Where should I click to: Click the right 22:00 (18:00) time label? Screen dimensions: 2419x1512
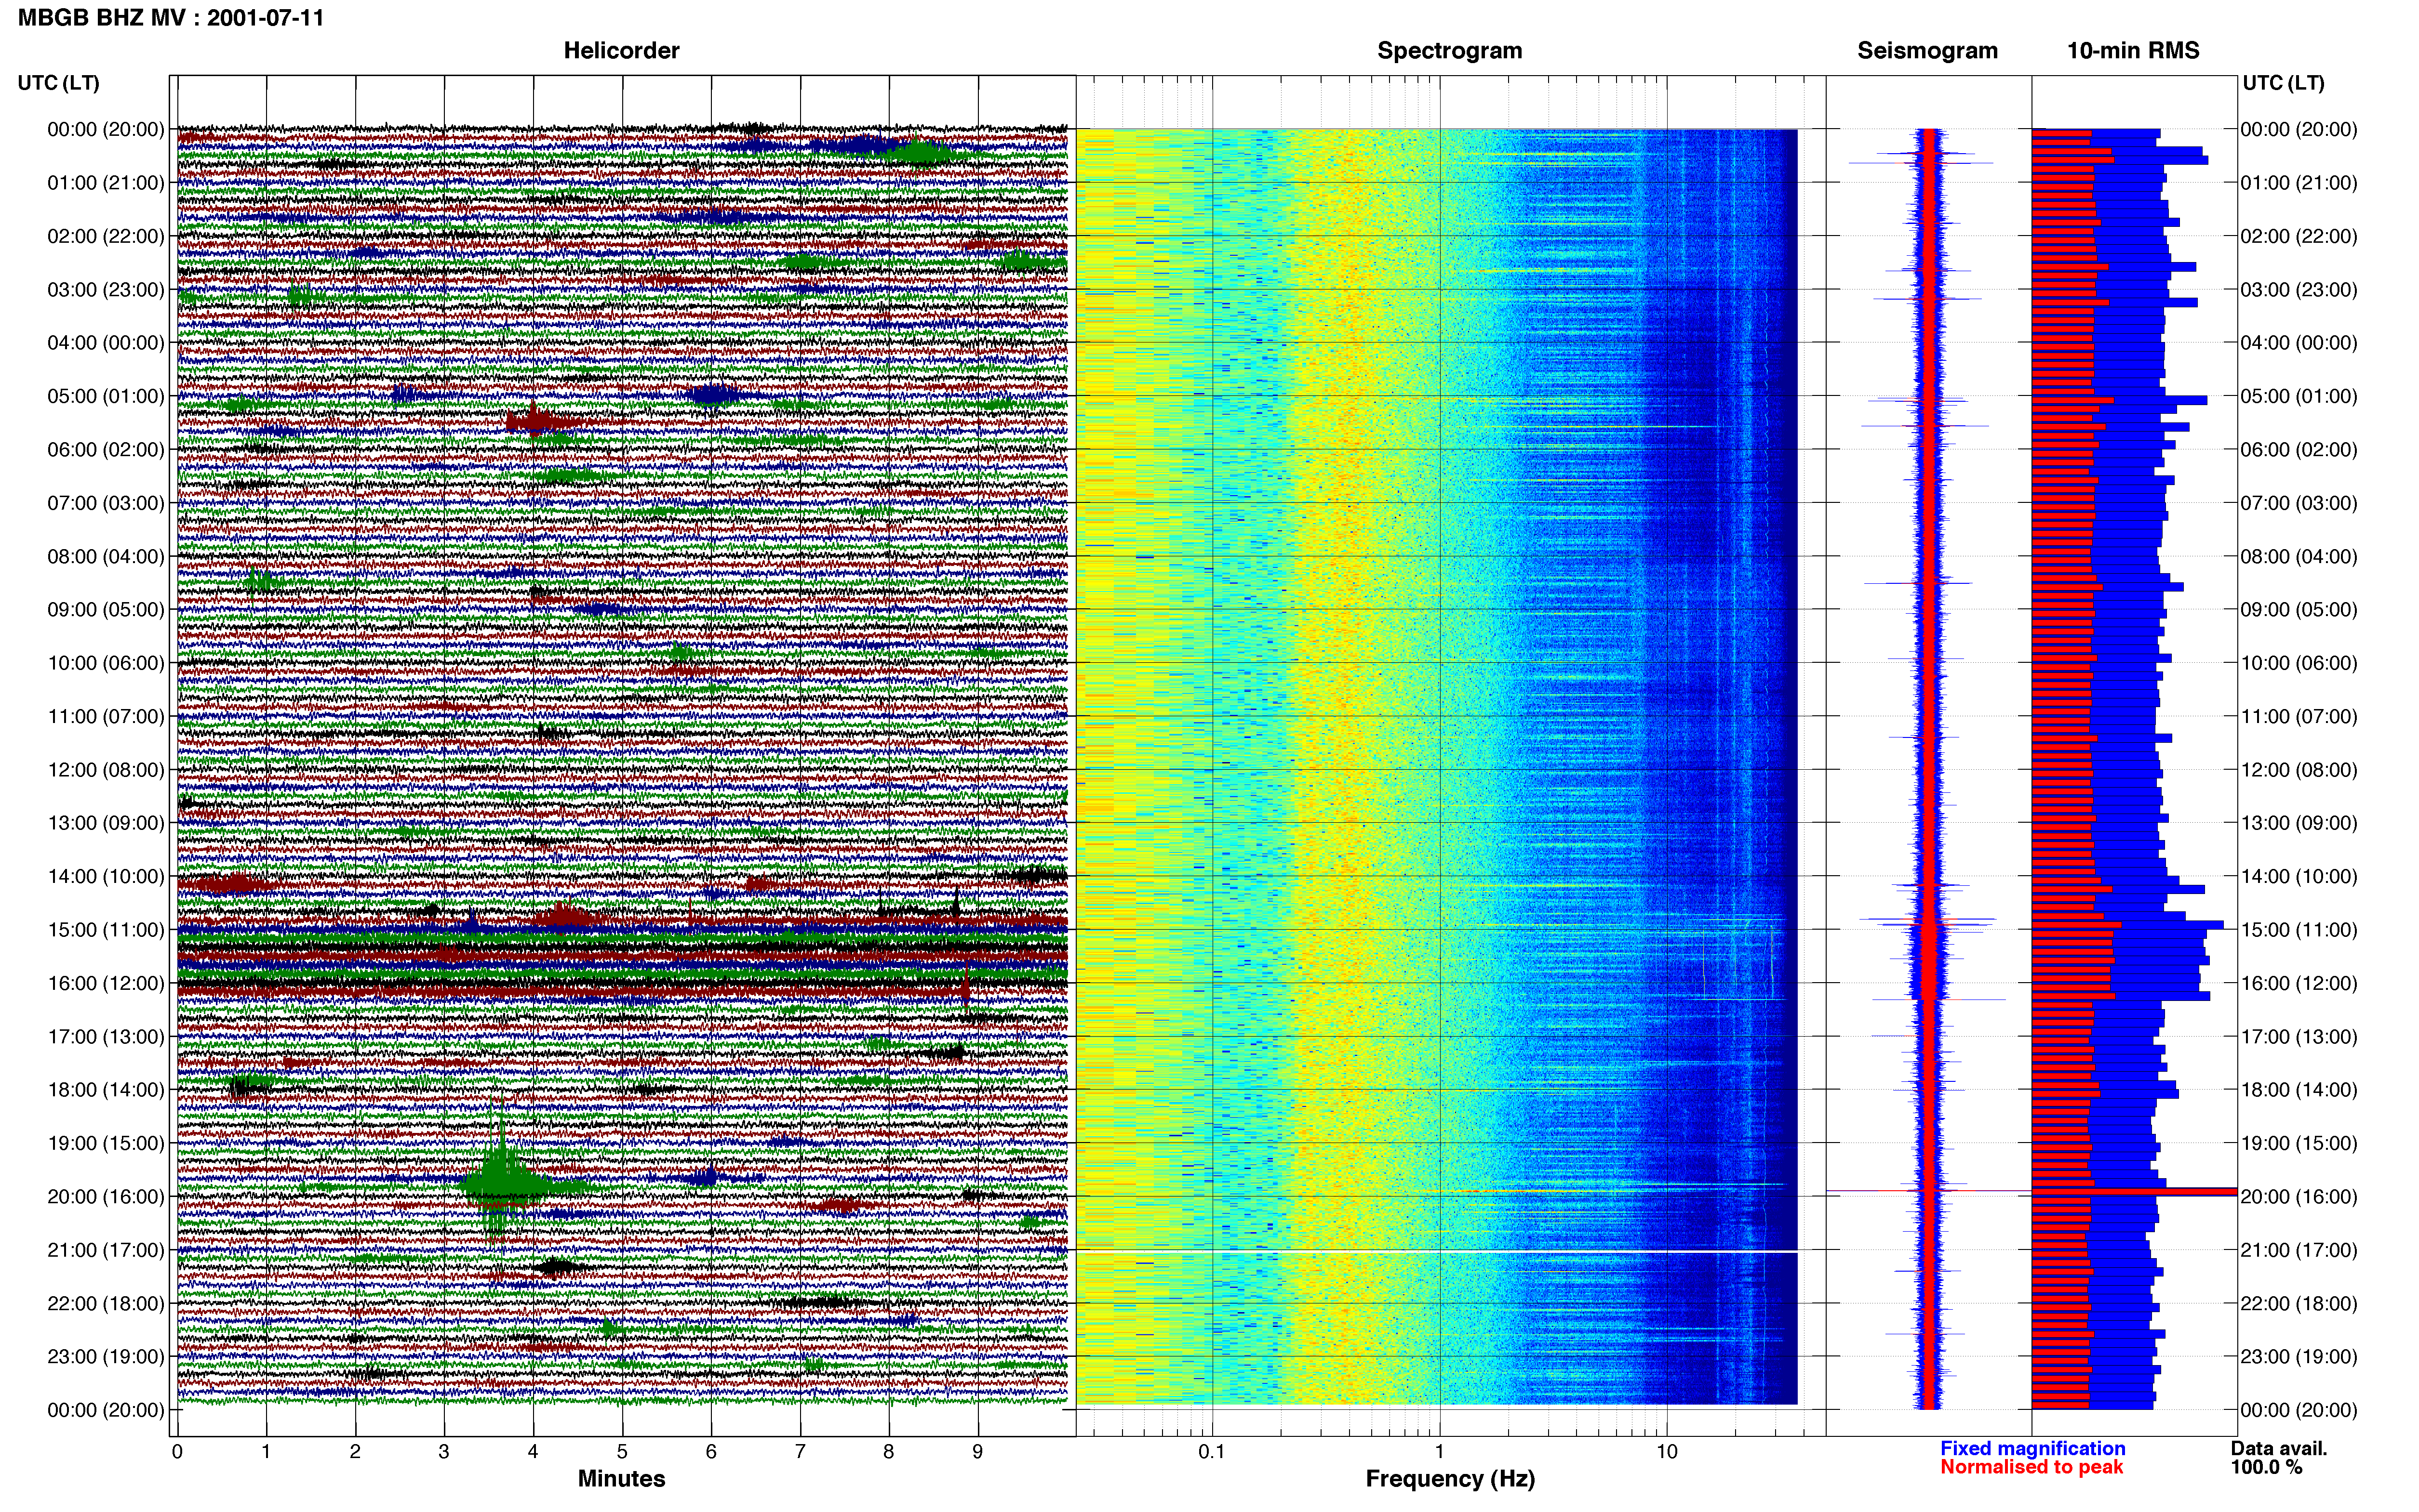tap(2299, 1304)
